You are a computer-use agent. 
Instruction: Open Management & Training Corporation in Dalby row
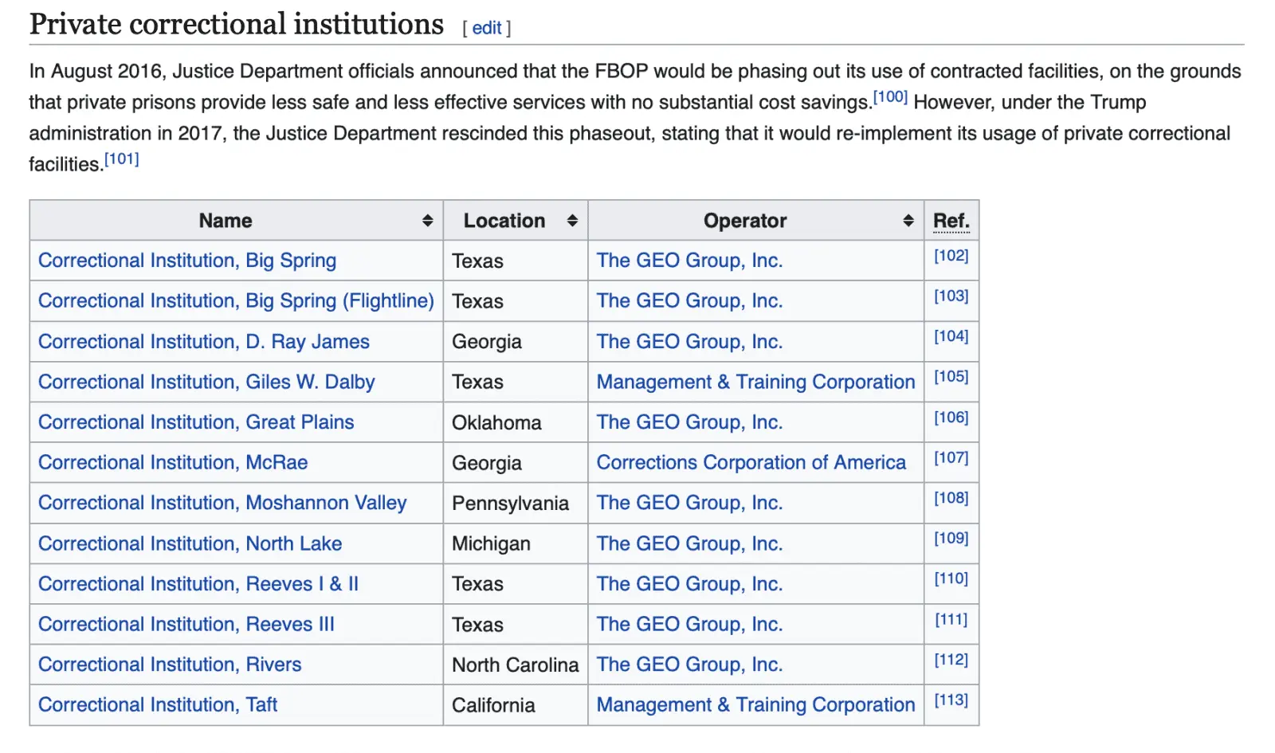(x=755, y=382)
